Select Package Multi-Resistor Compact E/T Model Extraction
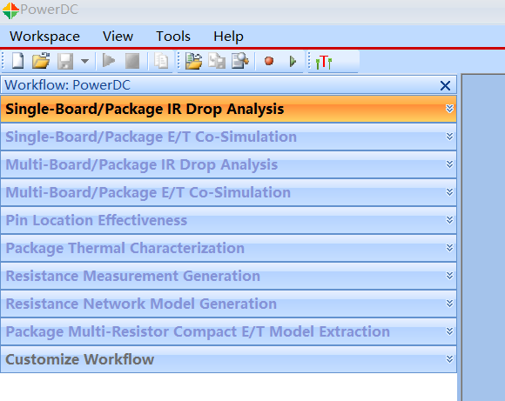 click(x=228, y=331)
